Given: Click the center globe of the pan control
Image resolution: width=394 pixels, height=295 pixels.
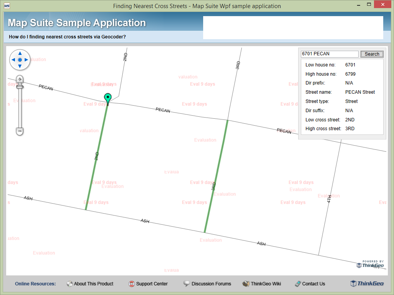Looking at the screenshot, I should (x=20, y=60).
